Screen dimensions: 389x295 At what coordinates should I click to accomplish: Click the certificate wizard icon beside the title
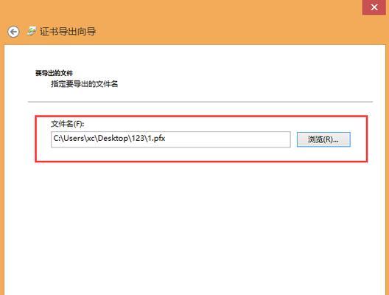32,31
